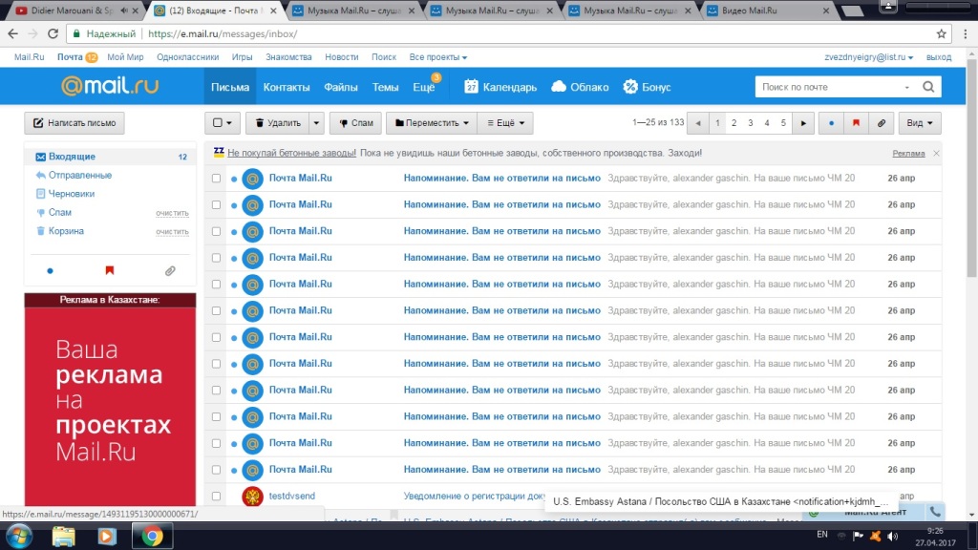Open the Отправленные folder
Image resolution: width=978 pixels, height=550 pixels.
(x=80, y=176)
